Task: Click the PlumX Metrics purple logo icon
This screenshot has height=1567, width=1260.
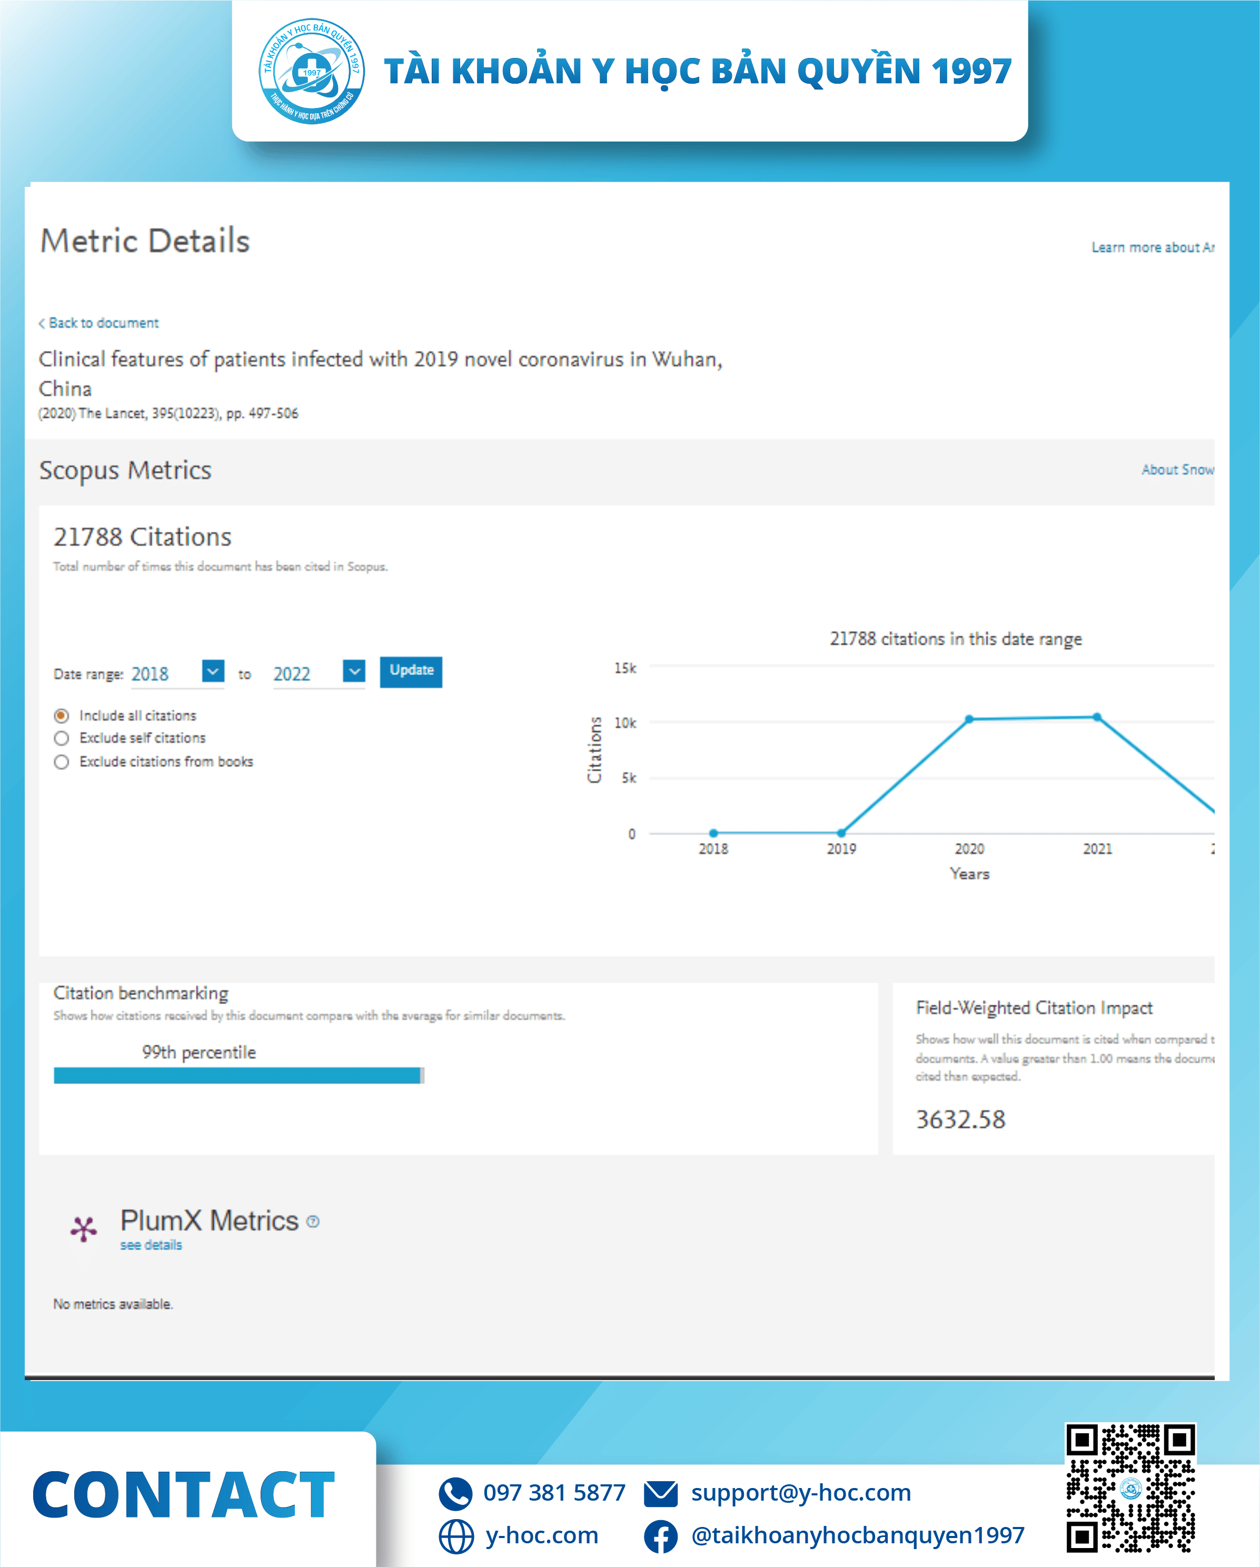Action: (84, 1229)
